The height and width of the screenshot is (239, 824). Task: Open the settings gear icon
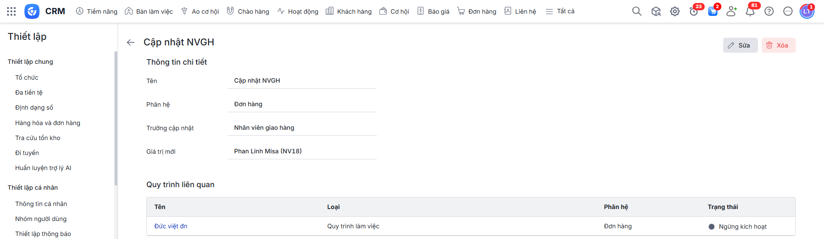[x=675, y=12]
